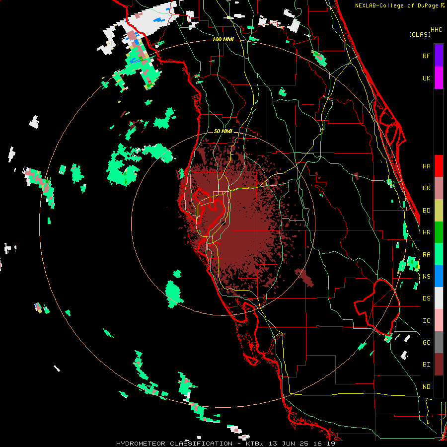Click the "RF" legend label

pyautogui.click(x=426, y=56)
